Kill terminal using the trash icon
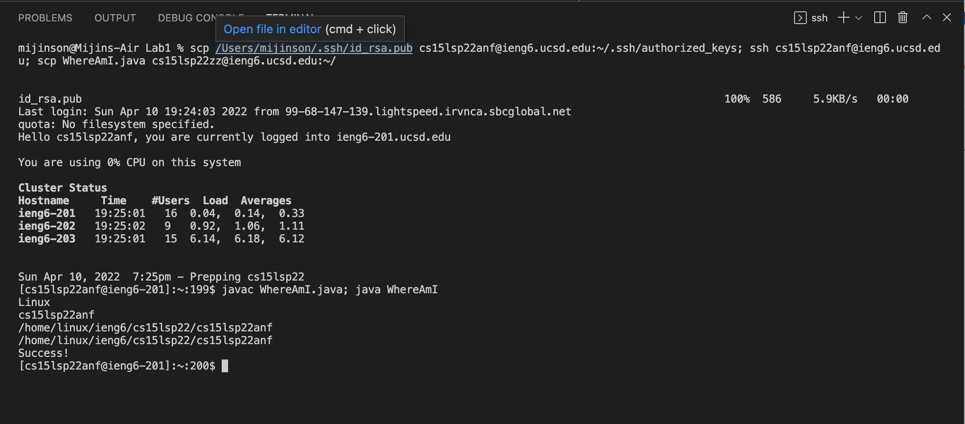 (903, 18)
